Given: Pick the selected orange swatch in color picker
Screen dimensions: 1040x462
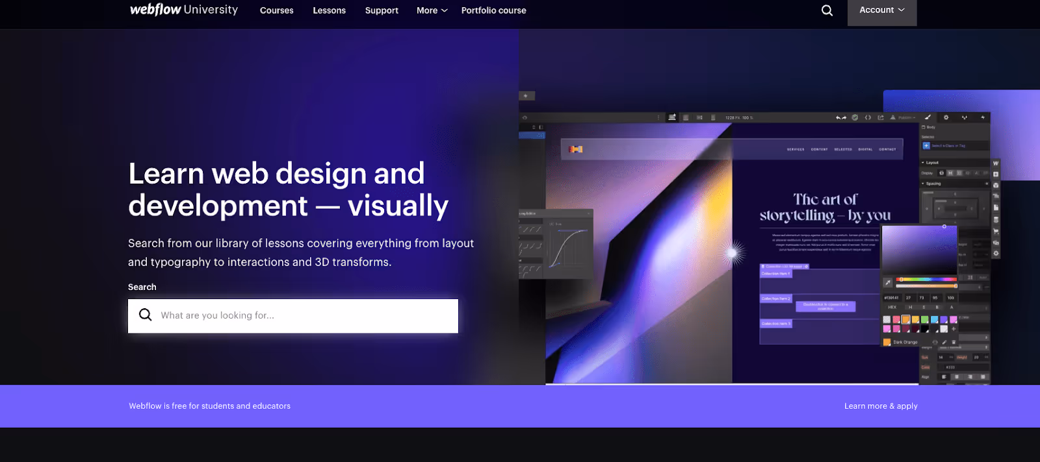Looking at the screenshot, I should 905,319.
